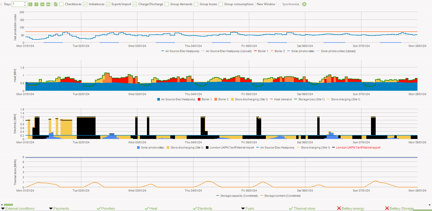Hide the Heat chart via bottom toggle
432x211 pixels.
click(x=151, y=208)
